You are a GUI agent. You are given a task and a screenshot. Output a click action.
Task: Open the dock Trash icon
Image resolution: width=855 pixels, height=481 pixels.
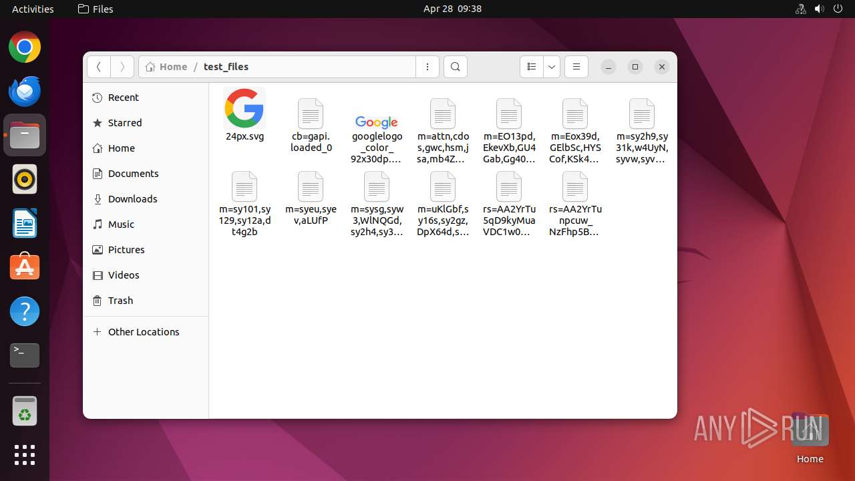click(25, 412)
